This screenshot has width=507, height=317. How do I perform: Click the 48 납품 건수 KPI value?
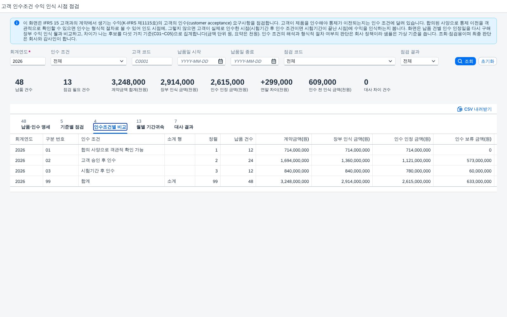pos(19,82)
